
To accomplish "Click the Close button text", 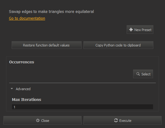I will tap(45, 121).
